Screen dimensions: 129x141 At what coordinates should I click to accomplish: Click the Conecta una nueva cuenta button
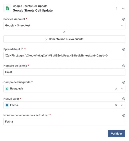tap(64, 39)
